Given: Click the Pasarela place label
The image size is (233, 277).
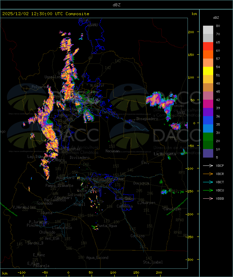Looking at the screenshot, I should pyautogui.click(x=42, y=266).
